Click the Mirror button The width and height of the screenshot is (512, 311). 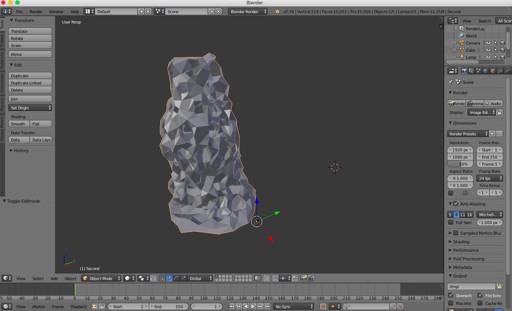click(30, 55)
